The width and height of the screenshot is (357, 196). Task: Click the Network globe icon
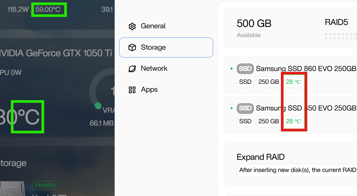[x=132, y=69]
